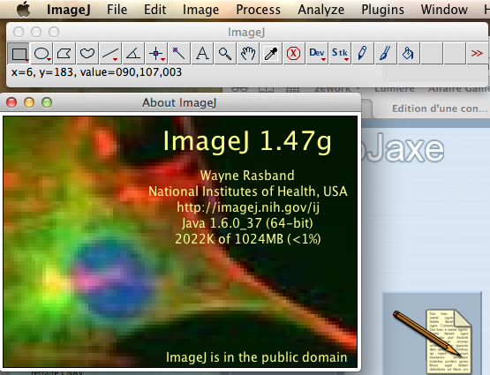The width and height of the screenshot is (490, 375).
Task: Select the Hand scrolling tool
Action: pyautogui.click(x=248, y=54)
